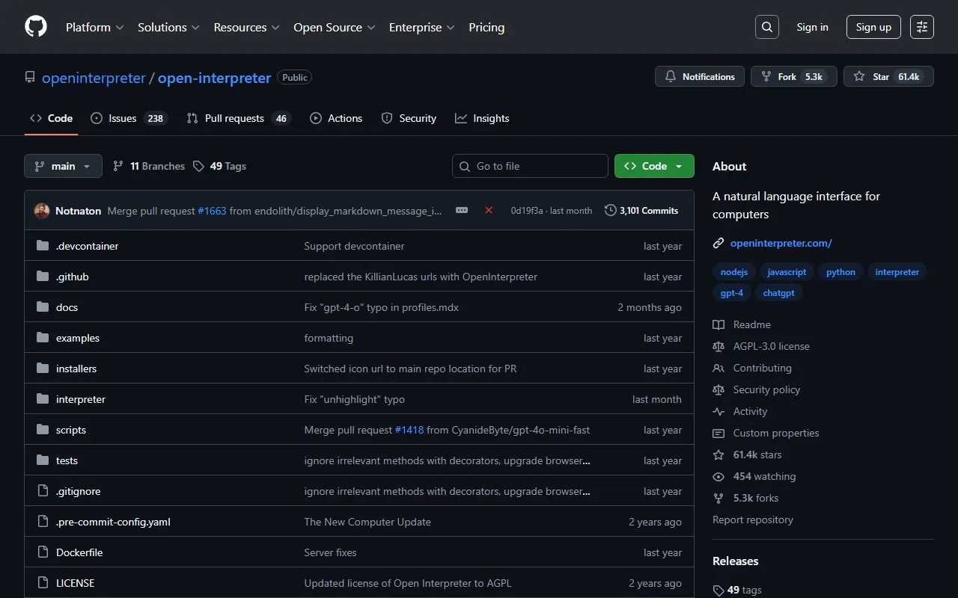Open the 3,101 Commits history
The width and height of the screenshot is (958, 598).
[641, 211]
